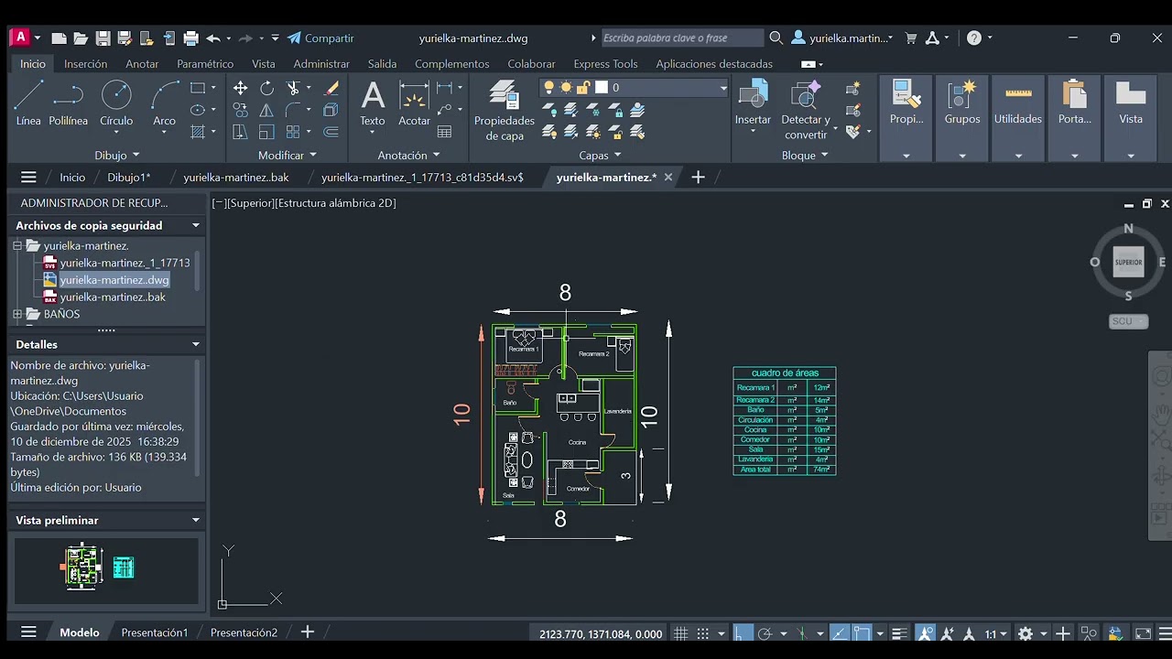1172x659 pixels.
Task: Collapse the yurielka-martinez. folder node
Action: [17, 245]
